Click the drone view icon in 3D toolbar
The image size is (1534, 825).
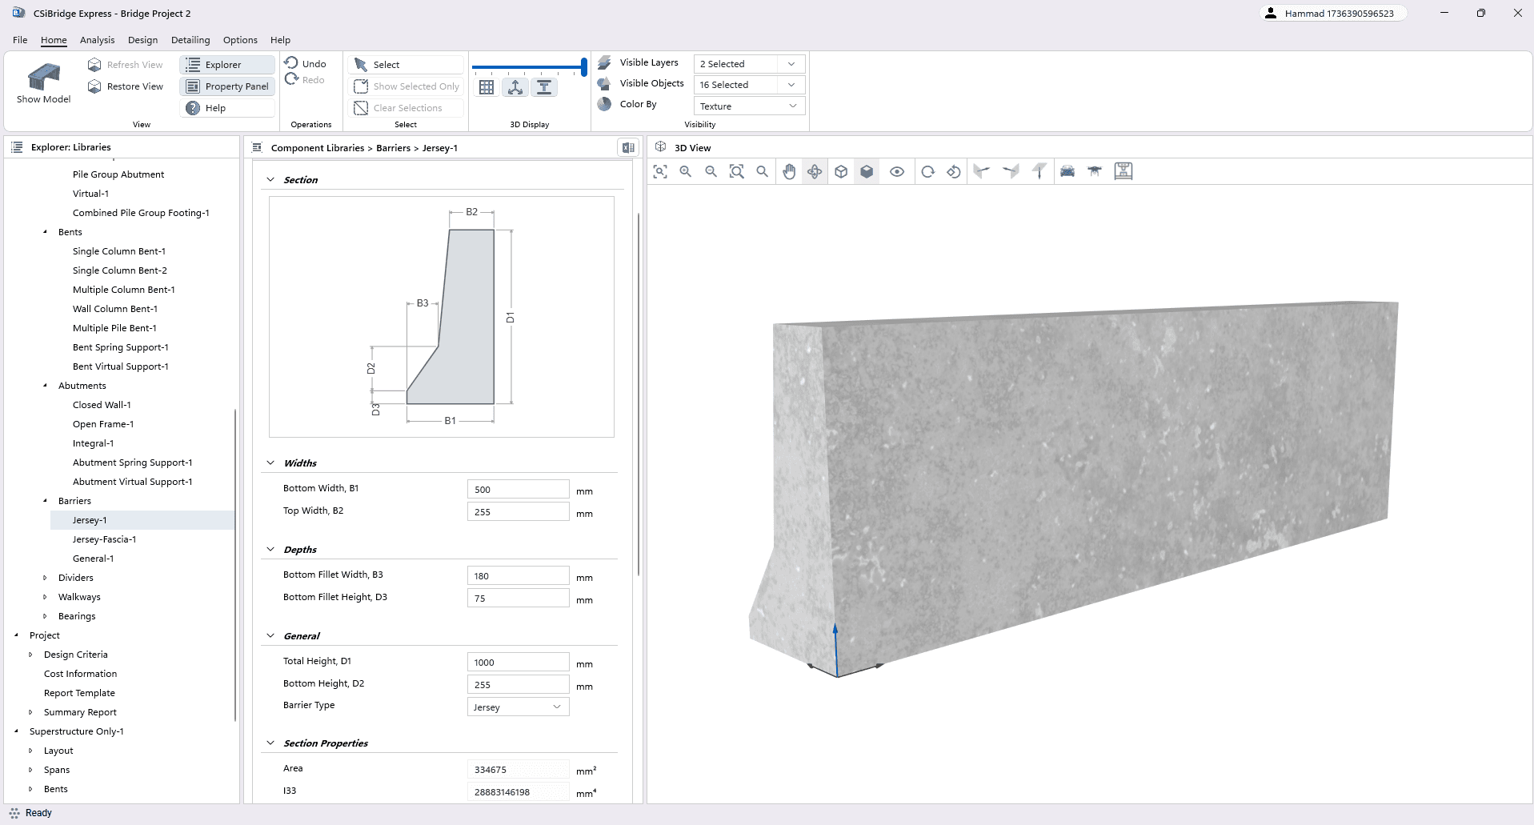click(1095, 171)
